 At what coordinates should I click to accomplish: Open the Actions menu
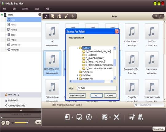coord(25,9)
